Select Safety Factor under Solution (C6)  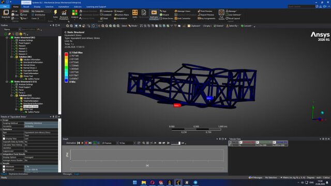[x=34, y=112]
